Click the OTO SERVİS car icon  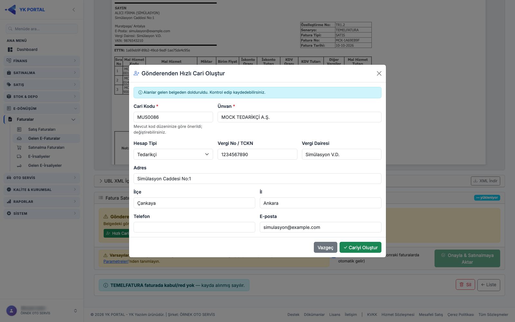point(9,178)
